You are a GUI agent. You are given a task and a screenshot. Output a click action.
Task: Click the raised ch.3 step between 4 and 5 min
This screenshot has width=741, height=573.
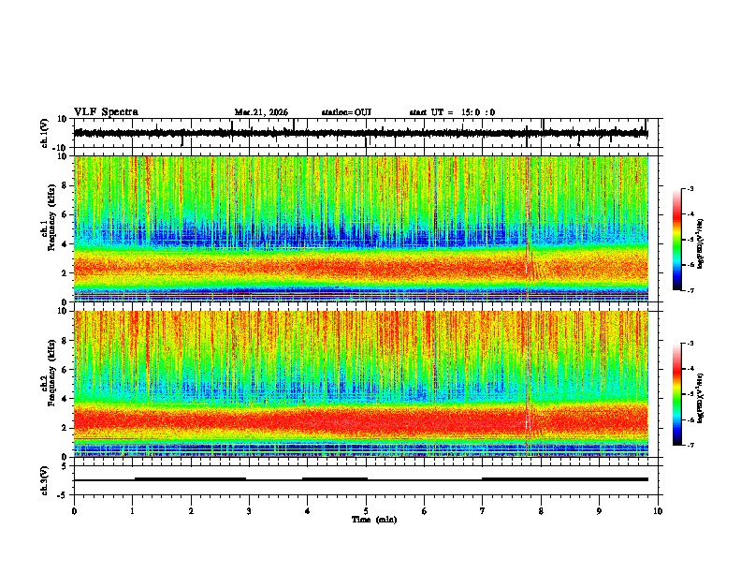335,478
